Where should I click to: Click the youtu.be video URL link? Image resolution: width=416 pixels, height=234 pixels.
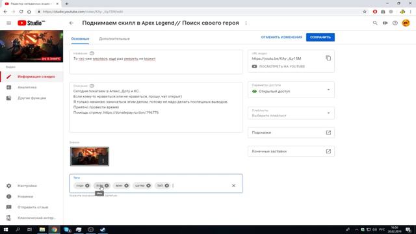[x=276, y=58]
